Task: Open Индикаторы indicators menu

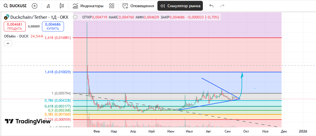Action: [x=88, y=6]
